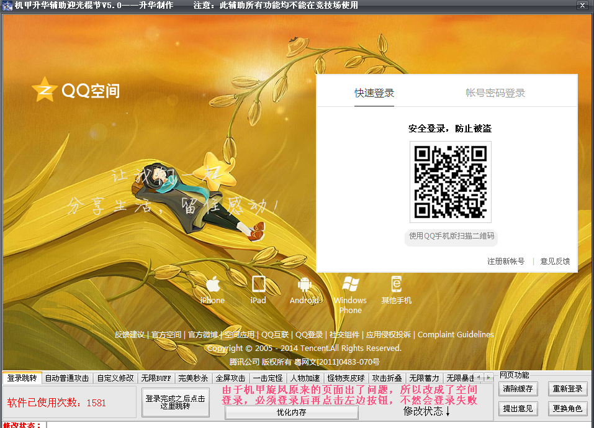Switch to 快速登录 tab
The height and width of the screenshot is (428, 594).
[374, 93]
